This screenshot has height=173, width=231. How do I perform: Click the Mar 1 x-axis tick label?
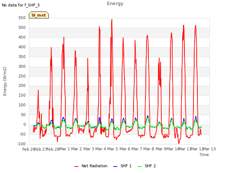tap(65, 149)
